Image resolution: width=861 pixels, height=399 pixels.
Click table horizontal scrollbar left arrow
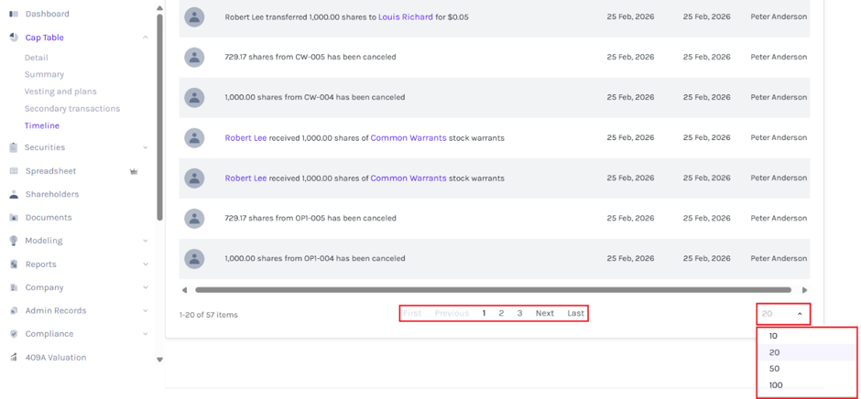click(184, 290)
